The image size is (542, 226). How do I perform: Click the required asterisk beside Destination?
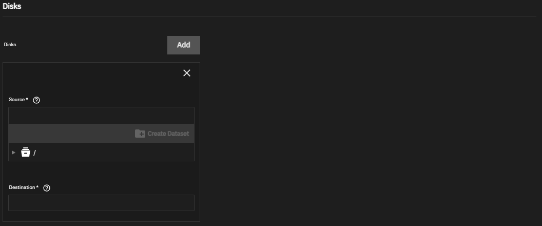(x=37, y=187)
